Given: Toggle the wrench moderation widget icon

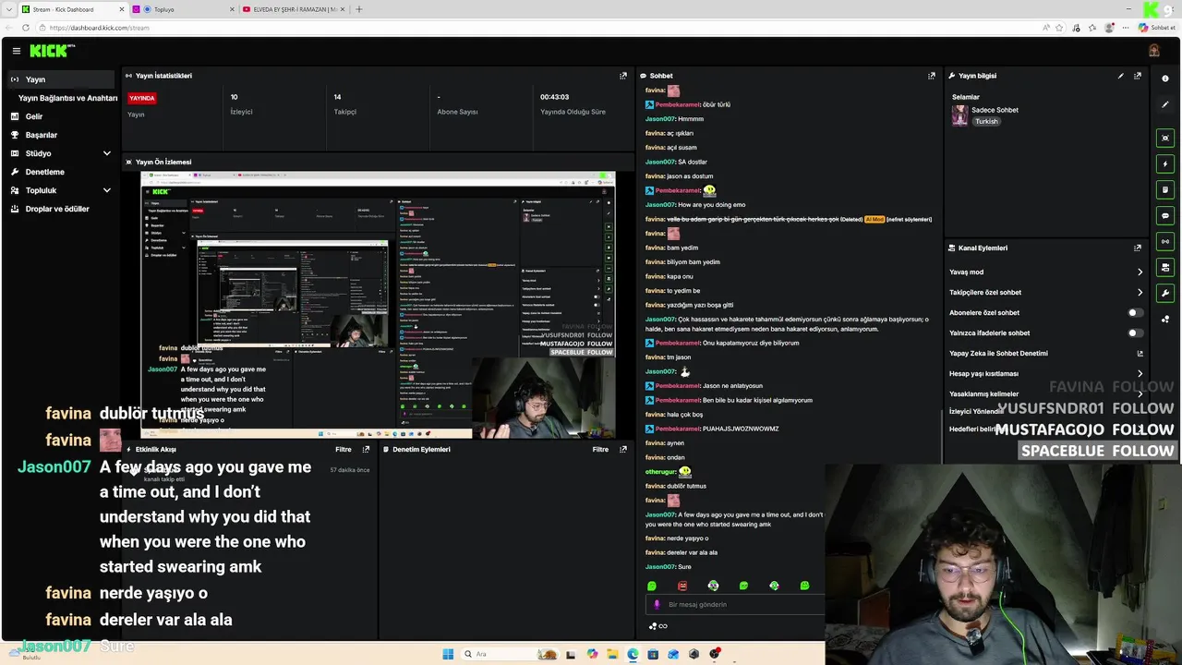Looking at the screenshot, I should 1165,293.
